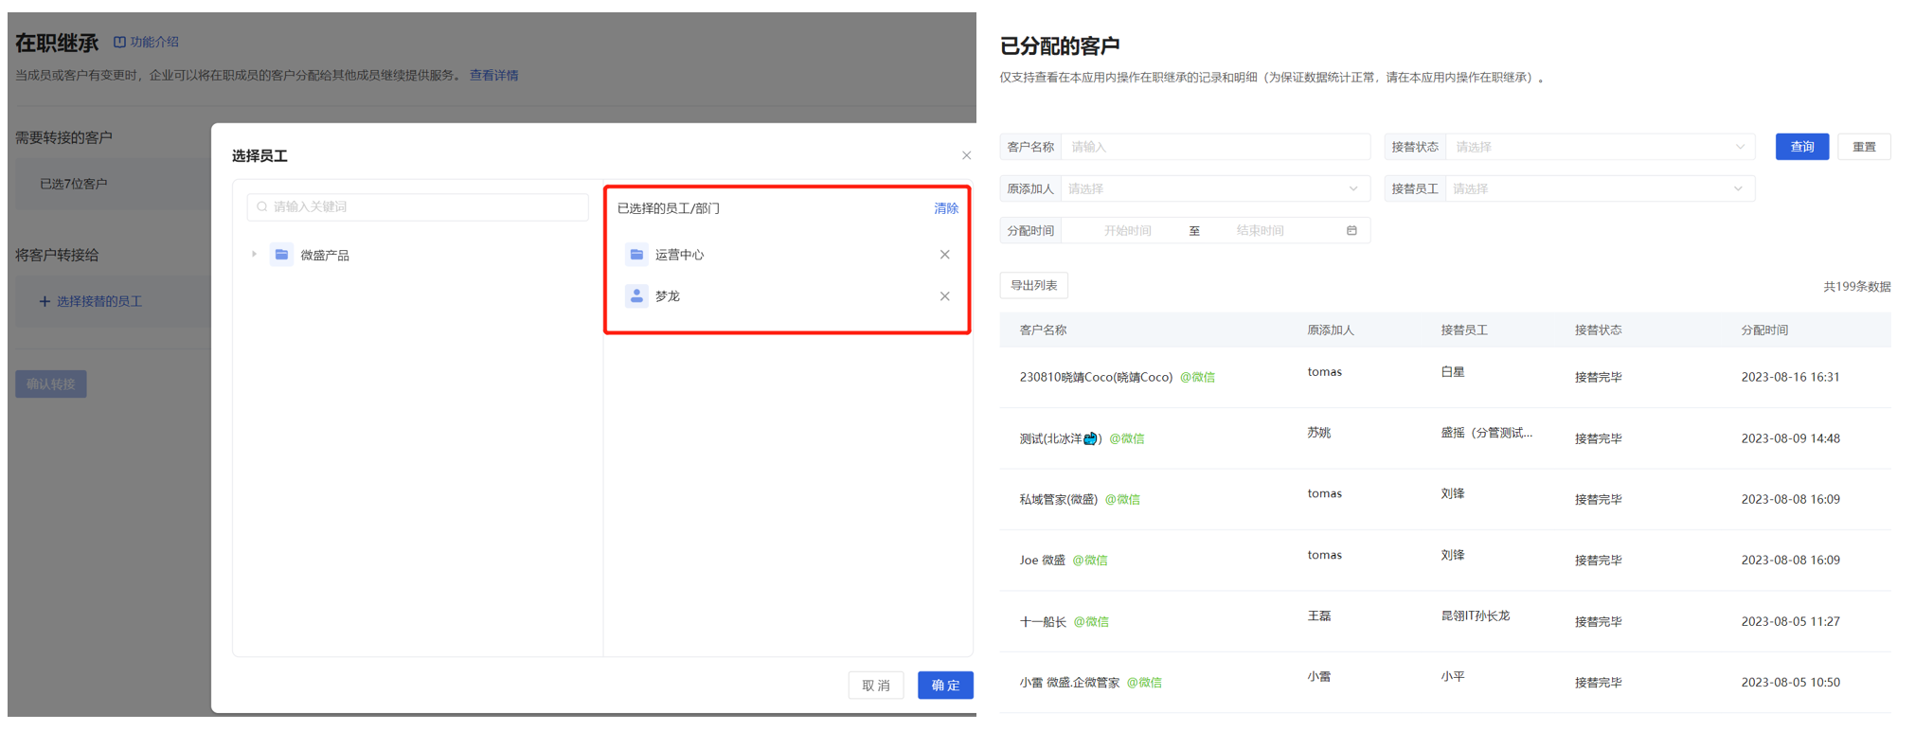Image resolution: width=1915 pixels, height=731 pixels.
Task: Click the 客户名称 column header
Action: pos(1043,330)
